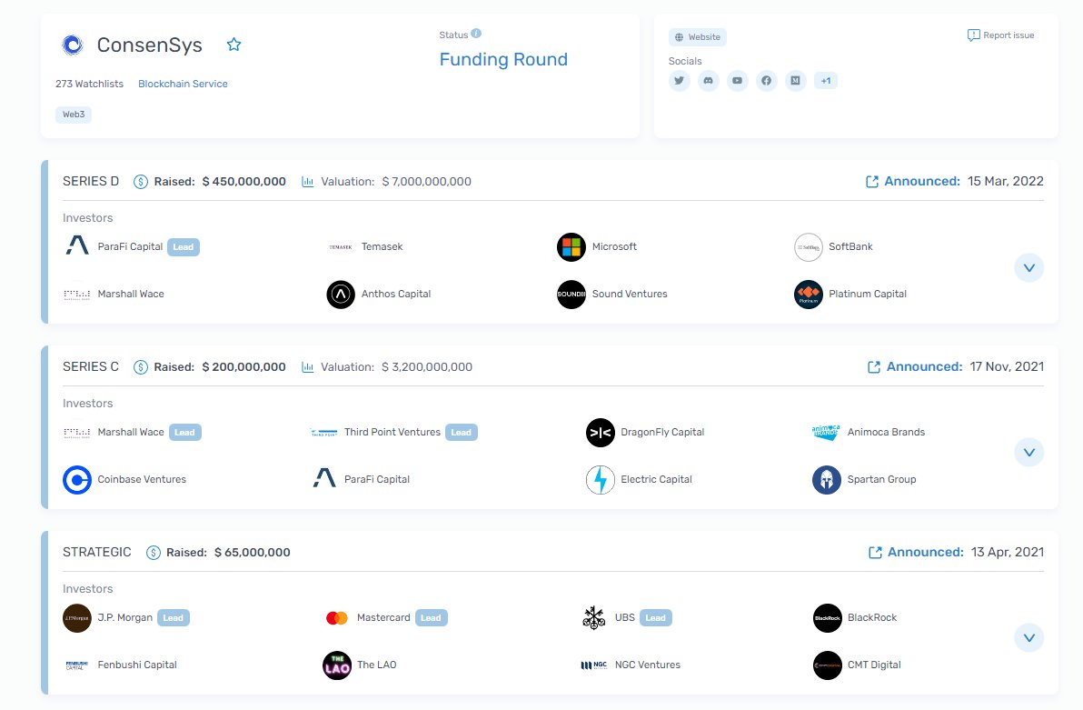Click the Mastercard logo icon

pos(337,618)
